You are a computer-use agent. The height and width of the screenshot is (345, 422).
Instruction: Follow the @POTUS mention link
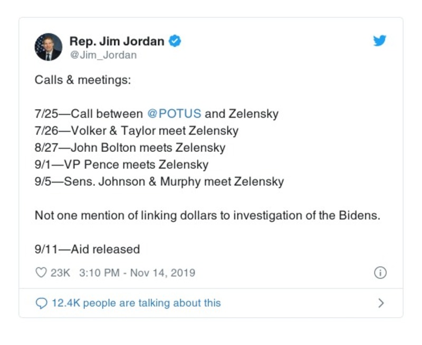tap(175, 113)
